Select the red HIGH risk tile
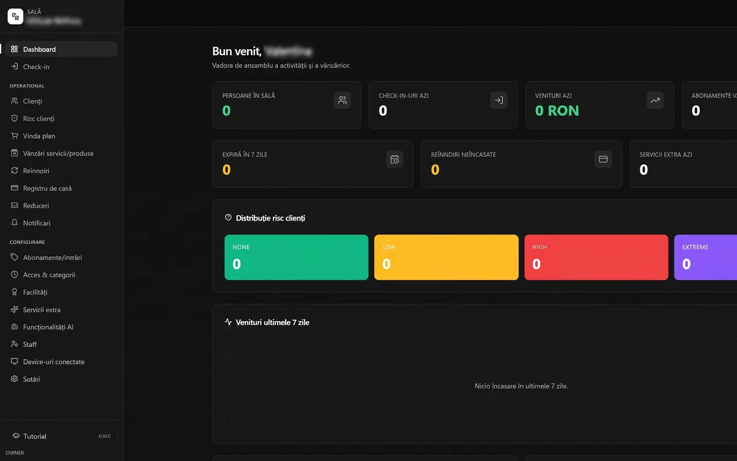The width and height of the screenshot is (737, 461). pyautogui.click(x=597, y=258)
